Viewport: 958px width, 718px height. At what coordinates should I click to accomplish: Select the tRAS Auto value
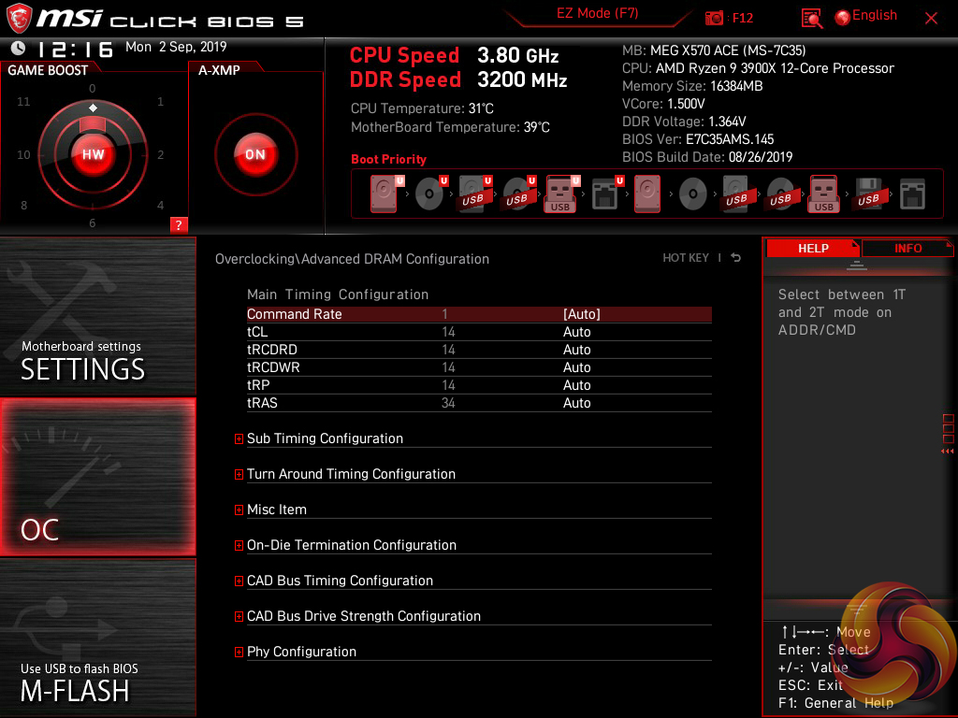point(576,402)
